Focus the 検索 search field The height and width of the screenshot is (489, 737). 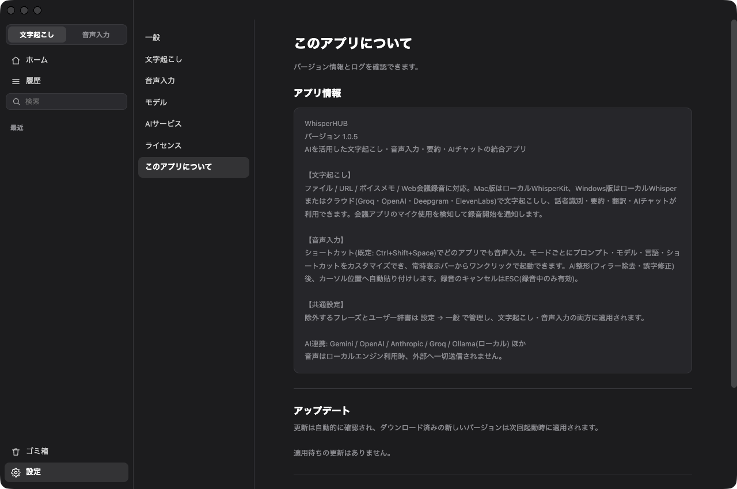[x=66, y=101]
